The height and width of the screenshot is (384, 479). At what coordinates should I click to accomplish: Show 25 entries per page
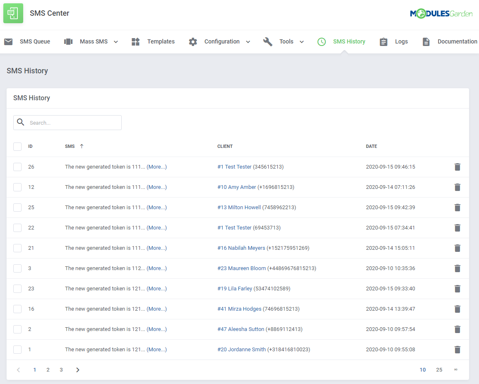[x=439, y=370]
